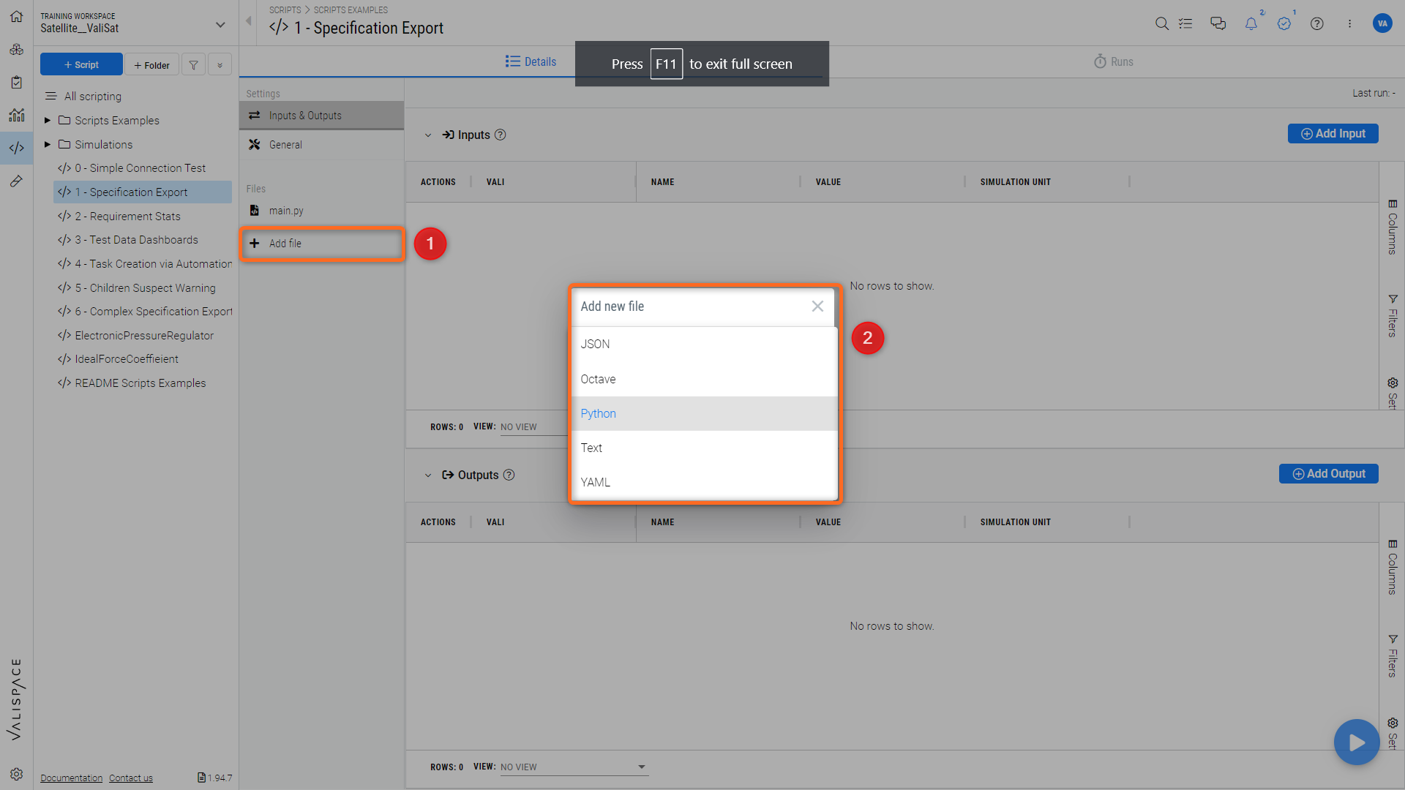Select Text file type
Screen dimensions: 1405x790
point(705,448)
